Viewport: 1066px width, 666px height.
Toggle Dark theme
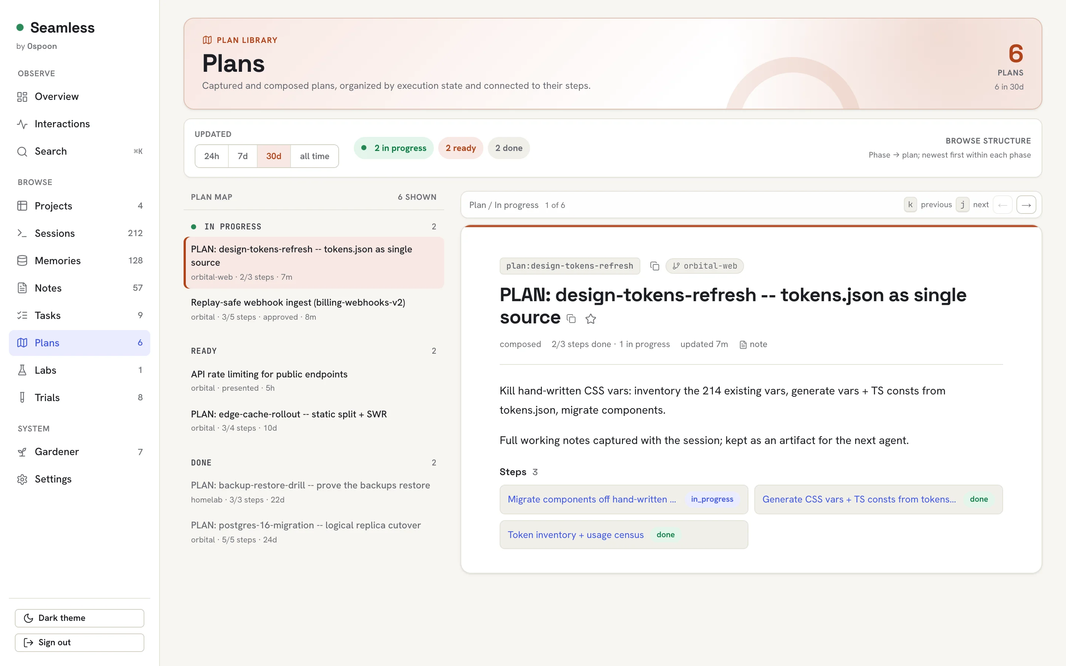[79, 618]
